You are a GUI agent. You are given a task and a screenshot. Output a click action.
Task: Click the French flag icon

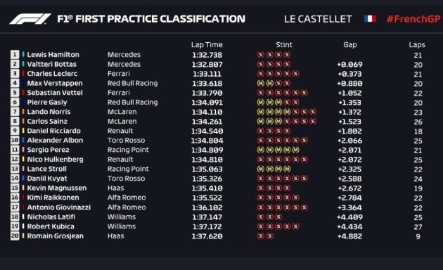tap(370, 19)
